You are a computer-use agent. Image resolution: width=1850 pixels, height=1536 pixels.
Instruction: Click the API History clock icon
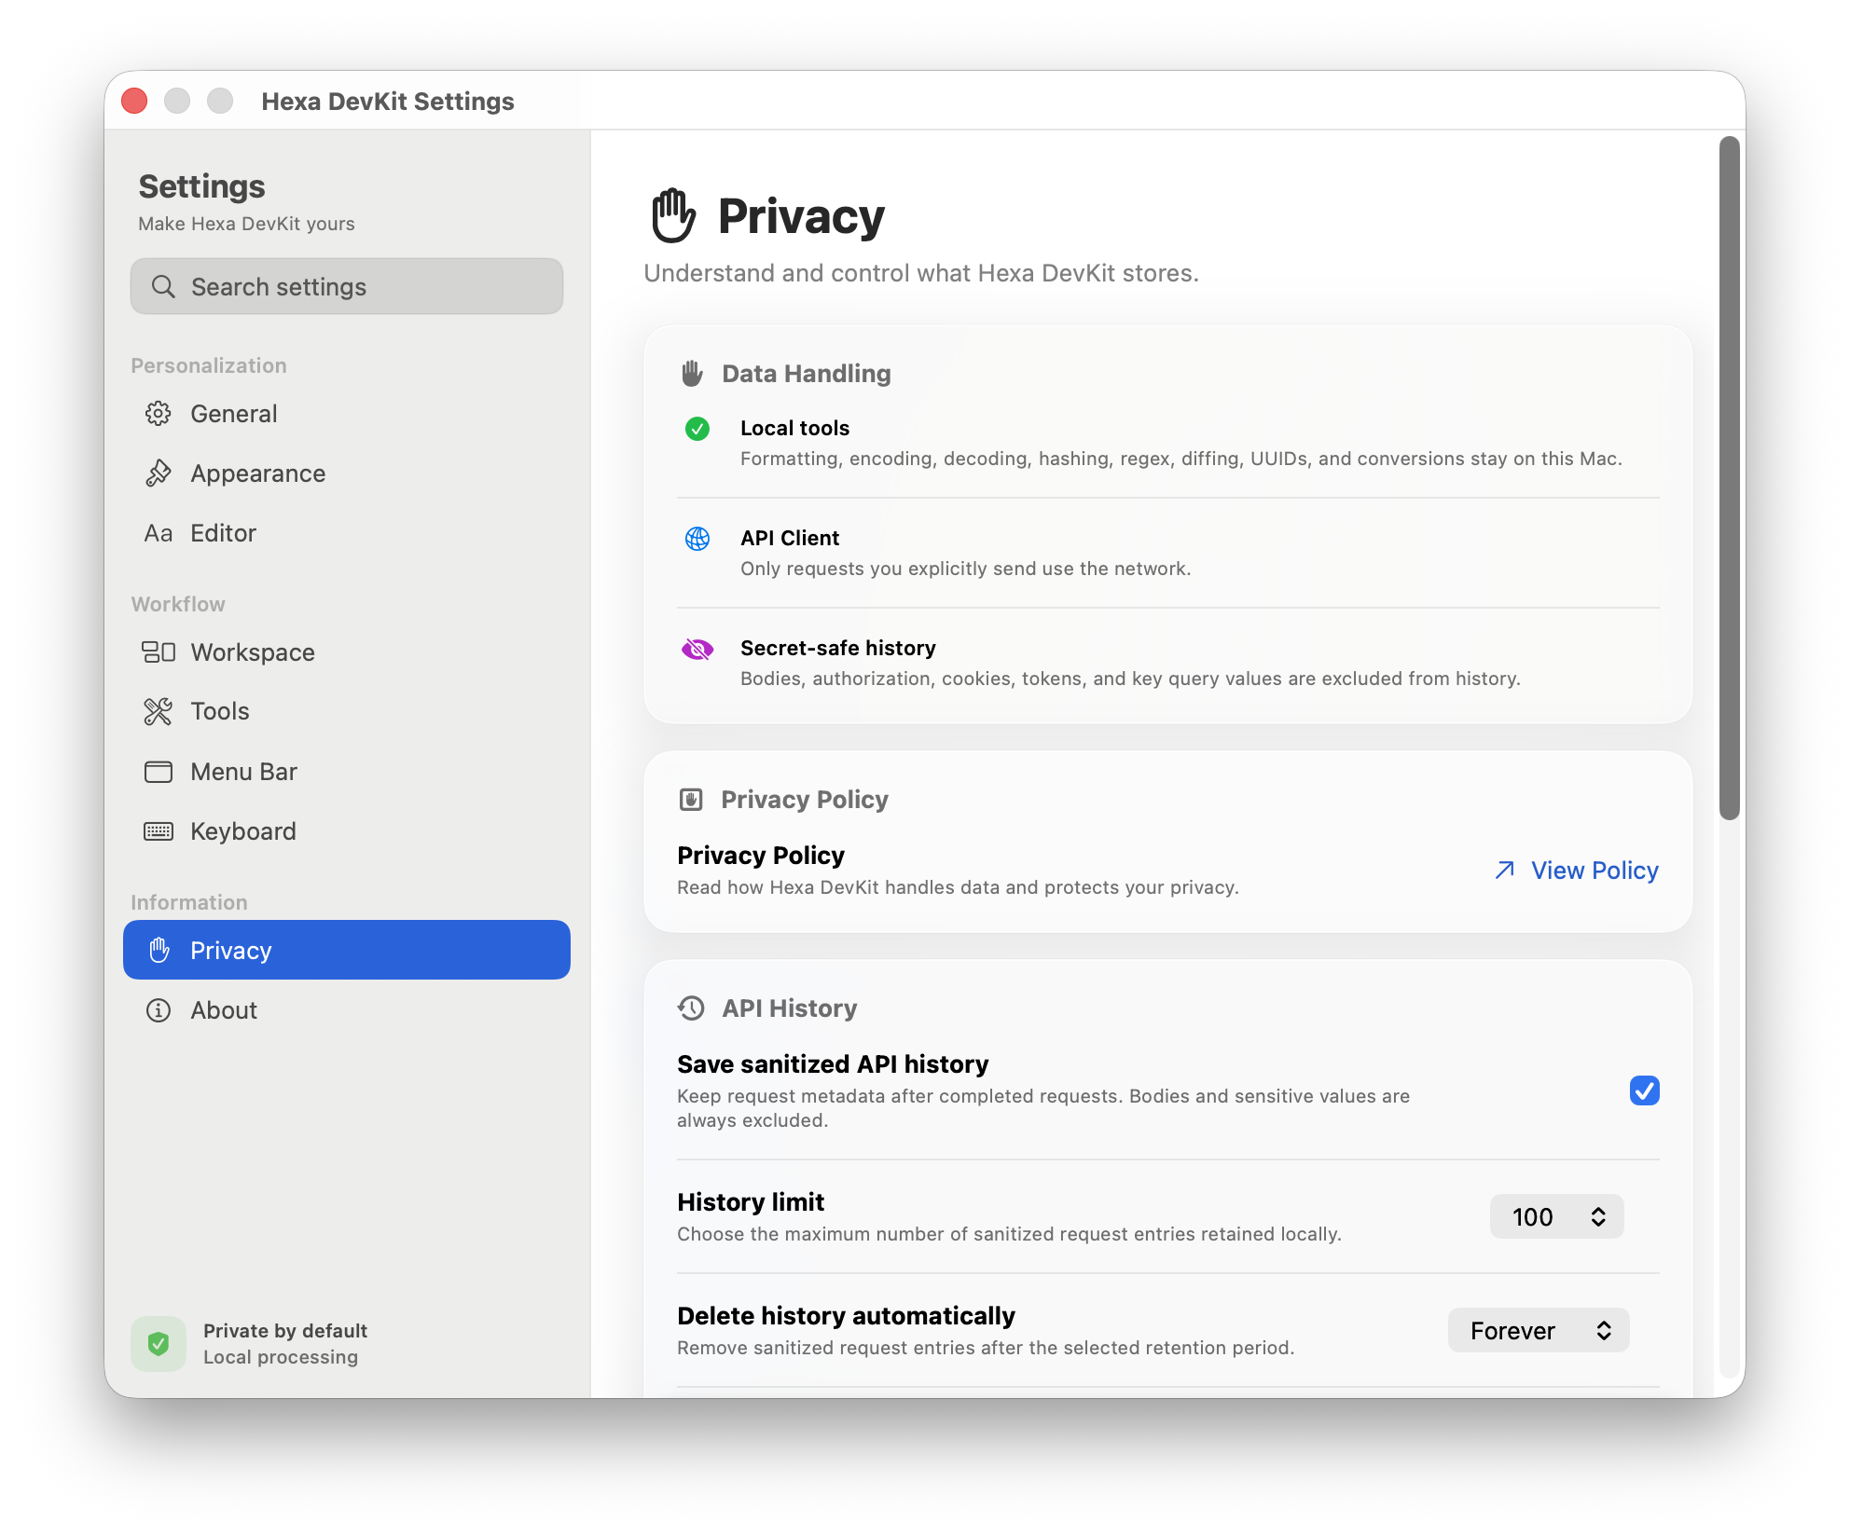[x=691, y=1008]
